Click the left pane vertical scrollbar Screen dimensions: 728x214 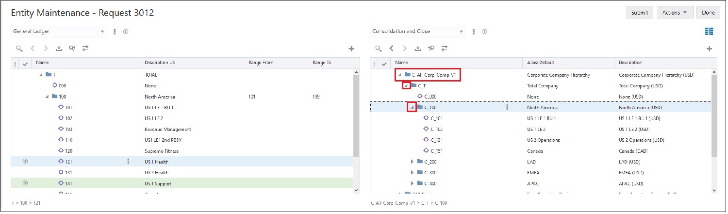coord(356,116)
